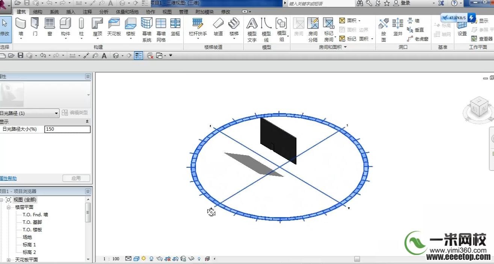The height and width of the screenshot is (264, 494).
Task: Click the 属性帮助 properties help link
Action: tap(8, 178)
